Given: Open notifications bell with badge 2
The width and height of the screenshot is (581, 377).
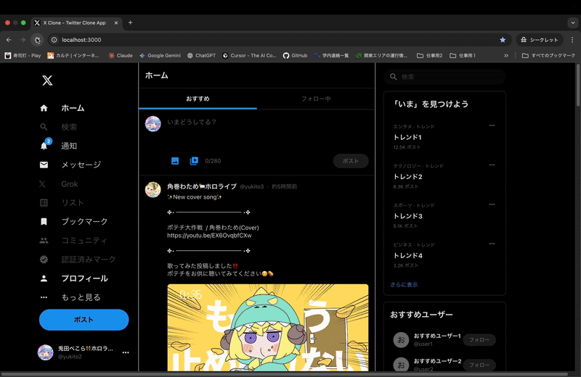Looking at the screenshot, I should tap(59, 146).
